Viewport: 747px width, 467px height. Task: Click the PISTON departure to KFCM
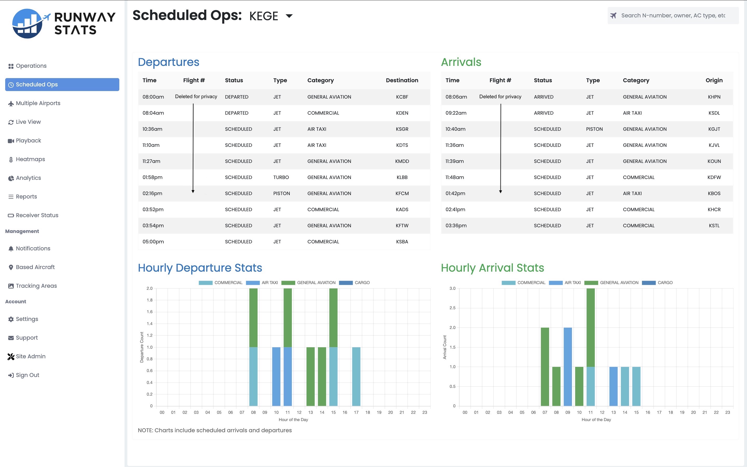click(x=284, y=193)
